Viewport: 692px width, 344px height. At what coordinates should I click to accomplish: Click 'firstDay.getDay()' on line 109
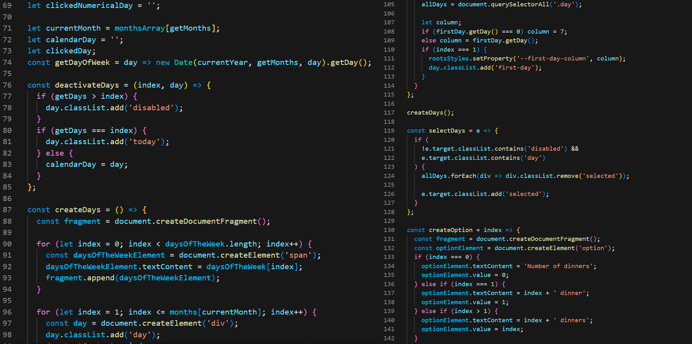(503, 40)
